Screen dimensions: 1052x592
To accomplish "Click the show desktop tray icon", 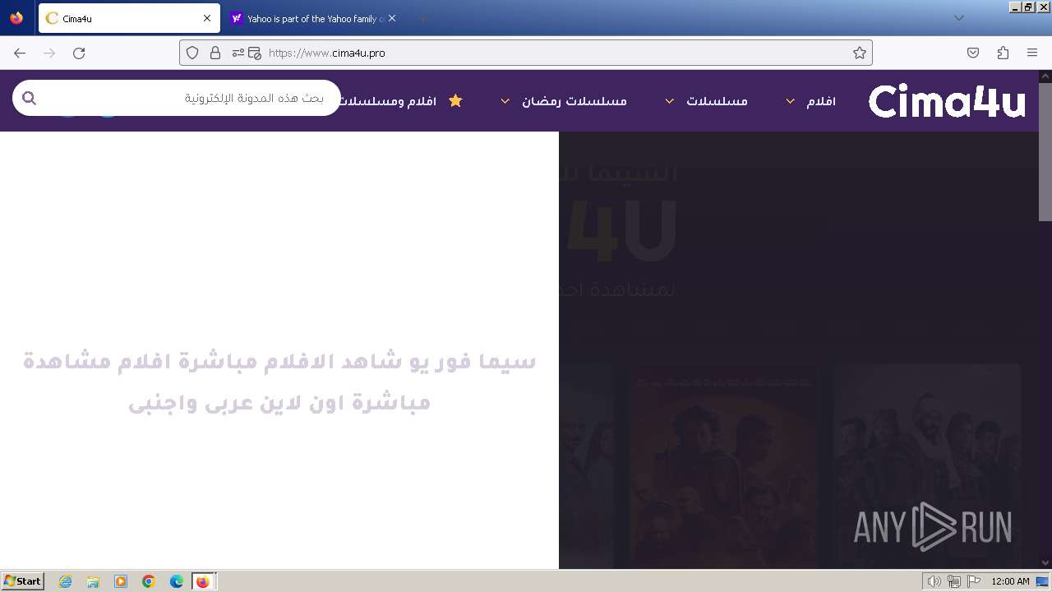I will click(x=1043, y=581).
